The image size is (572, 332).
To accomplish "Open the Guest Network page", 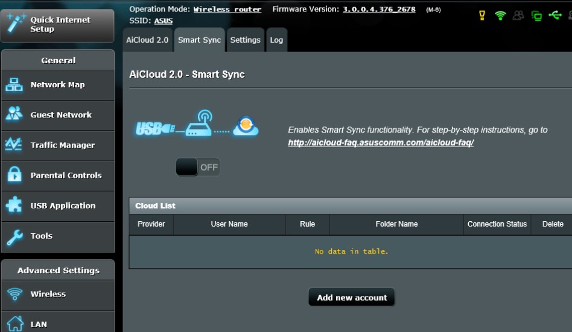I will 58,115.
